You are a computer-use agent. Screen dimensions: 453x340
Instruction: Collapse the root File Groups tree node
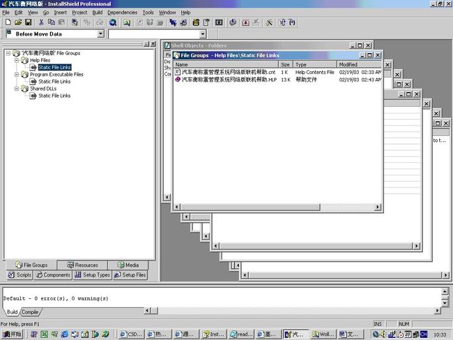point(8,53)
